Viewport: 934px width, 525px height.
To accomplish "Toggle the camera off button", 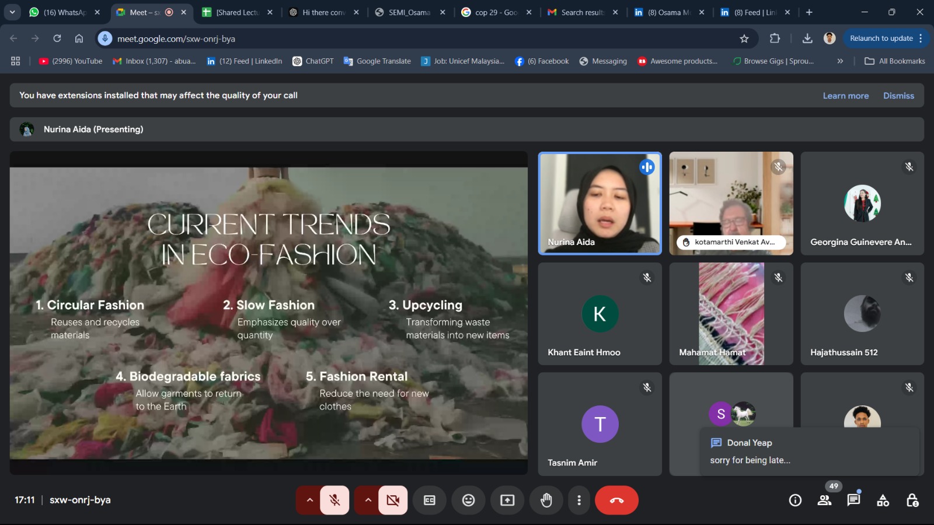I will [393, 501].
